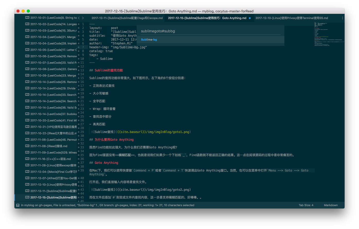Screen dimensions: 359x229
Task: Open the Markdown syntax selector in status bar
Action: (x=331, y=205)
